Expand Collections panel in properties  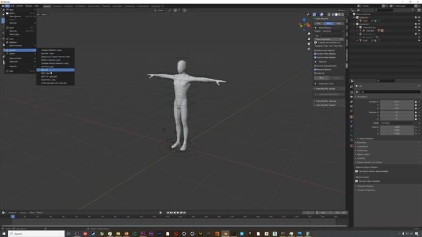362,146
